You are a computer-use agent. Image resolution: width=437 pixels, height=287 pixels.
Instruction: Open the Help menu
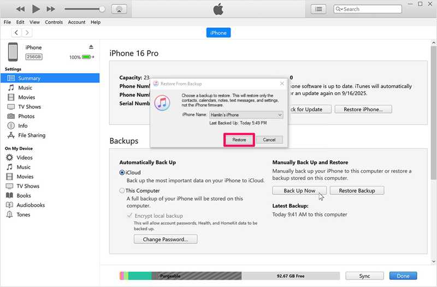pos(95,22)
